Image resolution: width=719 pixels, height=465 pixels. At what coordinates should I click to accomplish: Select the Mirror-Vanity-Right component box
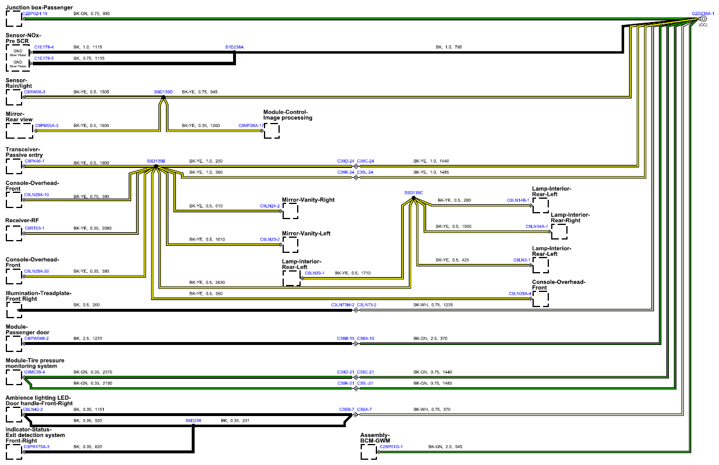tap(290, 212)
